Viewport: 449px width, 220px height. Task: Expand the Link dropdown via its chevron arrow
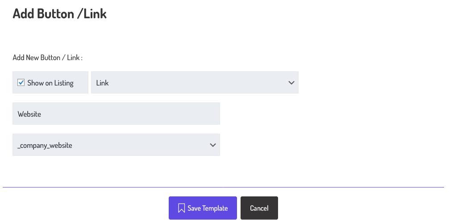pyautogui.click(x=291, y=82)
